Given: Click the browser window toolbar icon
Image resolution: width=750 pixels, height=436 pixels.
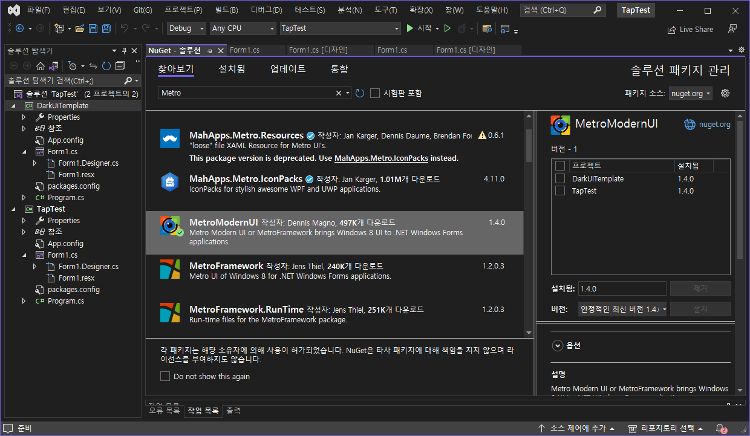Looking at the screenshot, I should coord(504,28).
